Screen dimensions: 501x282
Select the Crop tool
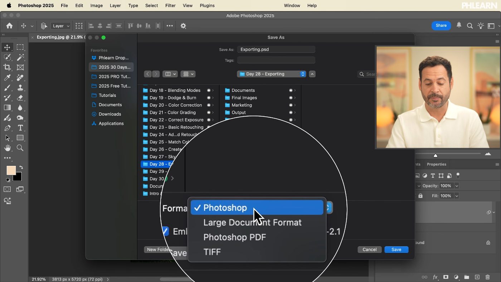click(x=7, y=67)
